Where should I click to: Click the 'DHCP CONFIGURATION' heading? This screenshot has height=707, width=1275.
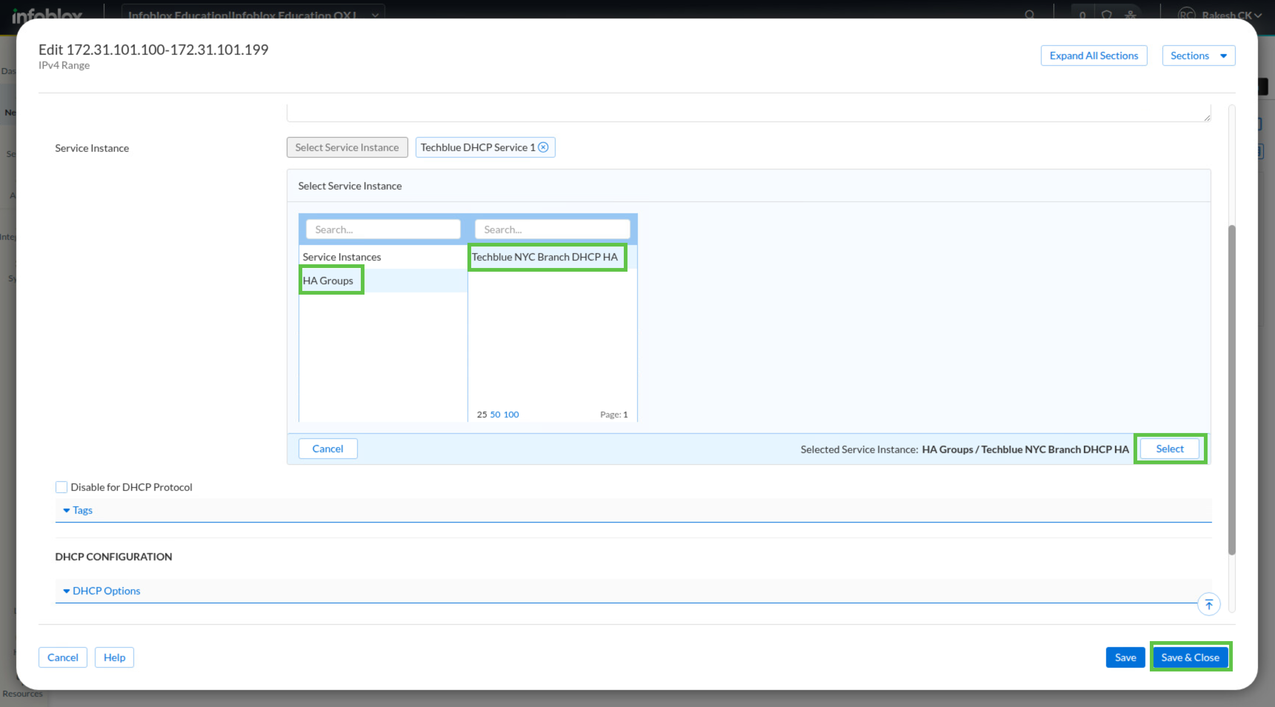click(113, 557)
